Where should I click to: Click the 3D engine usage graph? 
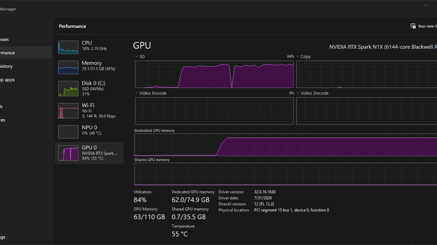(x=214, y=74)
